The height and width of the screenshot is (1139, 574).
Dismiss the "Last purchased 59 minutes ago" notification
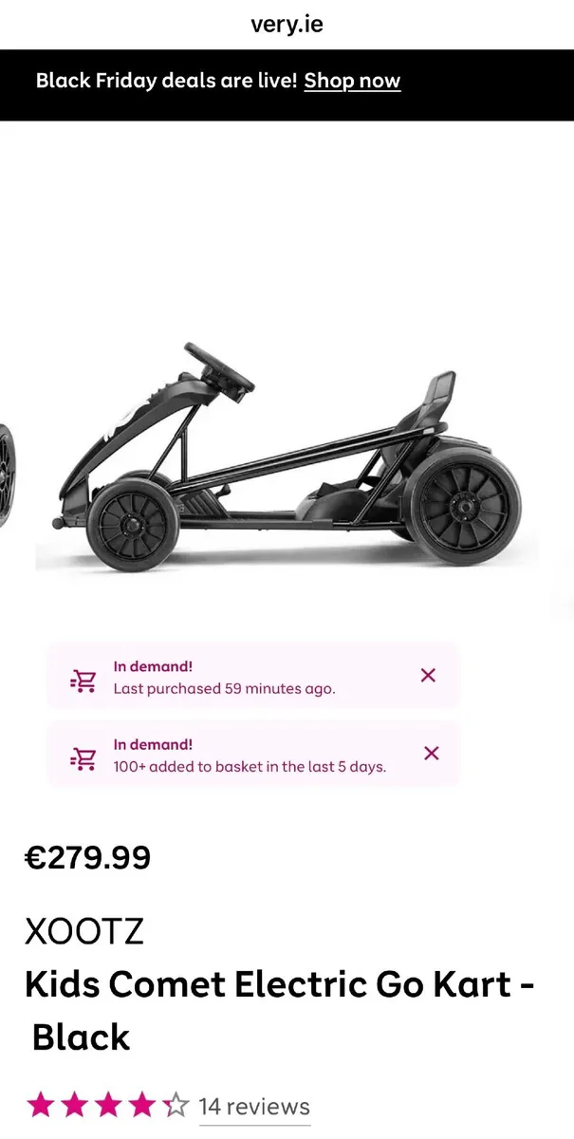pos(428,675)
